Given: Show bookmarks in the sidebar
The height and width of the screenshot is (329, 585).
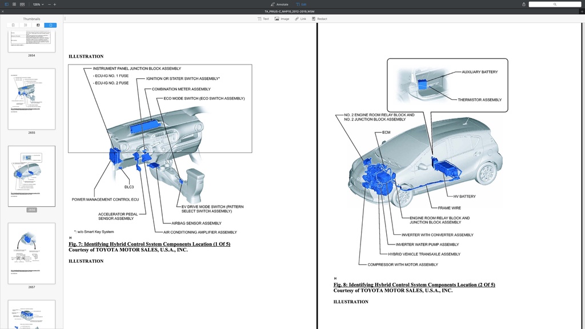Looking at the screenshot, I should pos(13,25).
